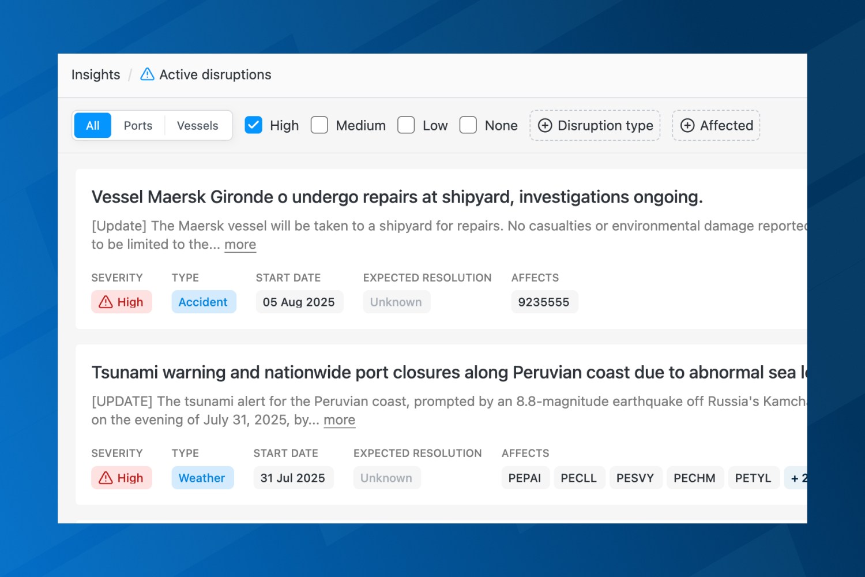Click 'Unknown' resolution for Maersk Gironde

coord(396,302)
